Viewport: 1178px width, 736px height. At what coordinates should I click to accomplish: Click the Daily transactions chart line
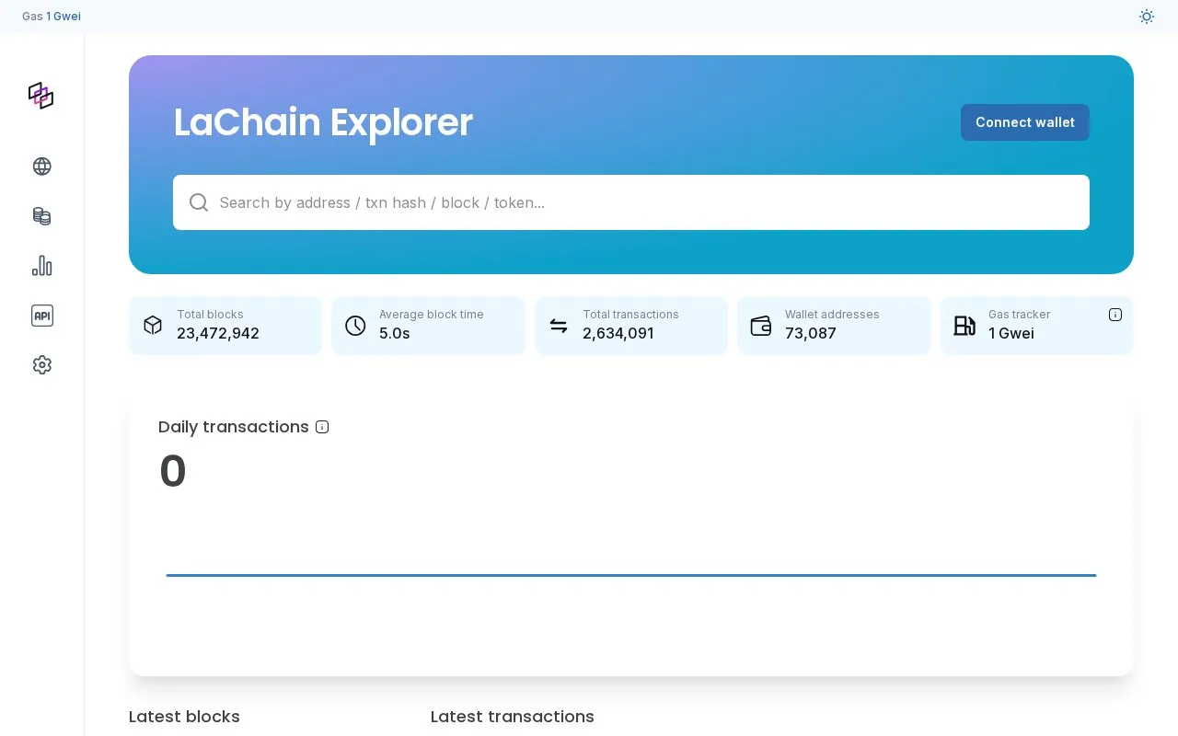point(631,575)
